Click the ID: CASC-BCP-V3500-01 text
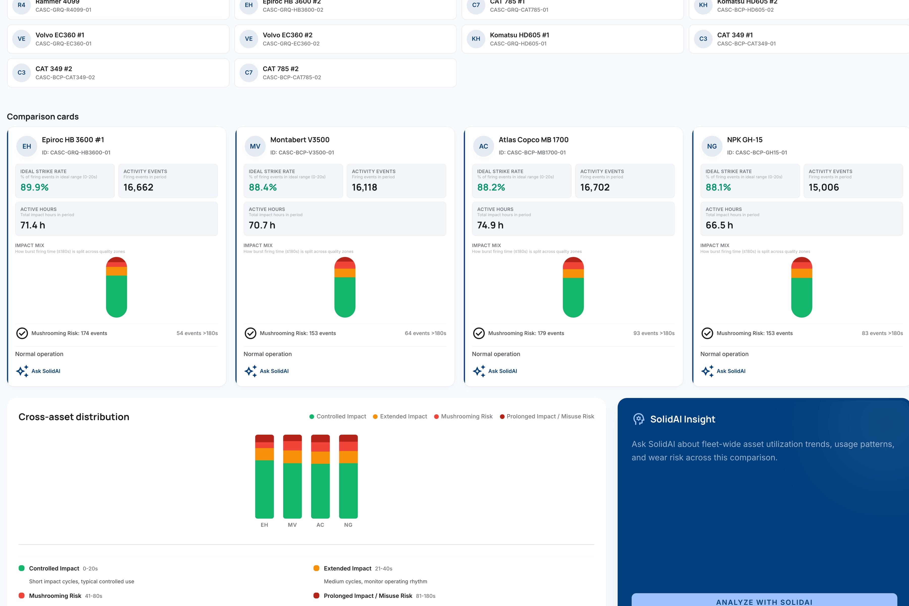Viewport: 909px width, 606px height. 302,153
